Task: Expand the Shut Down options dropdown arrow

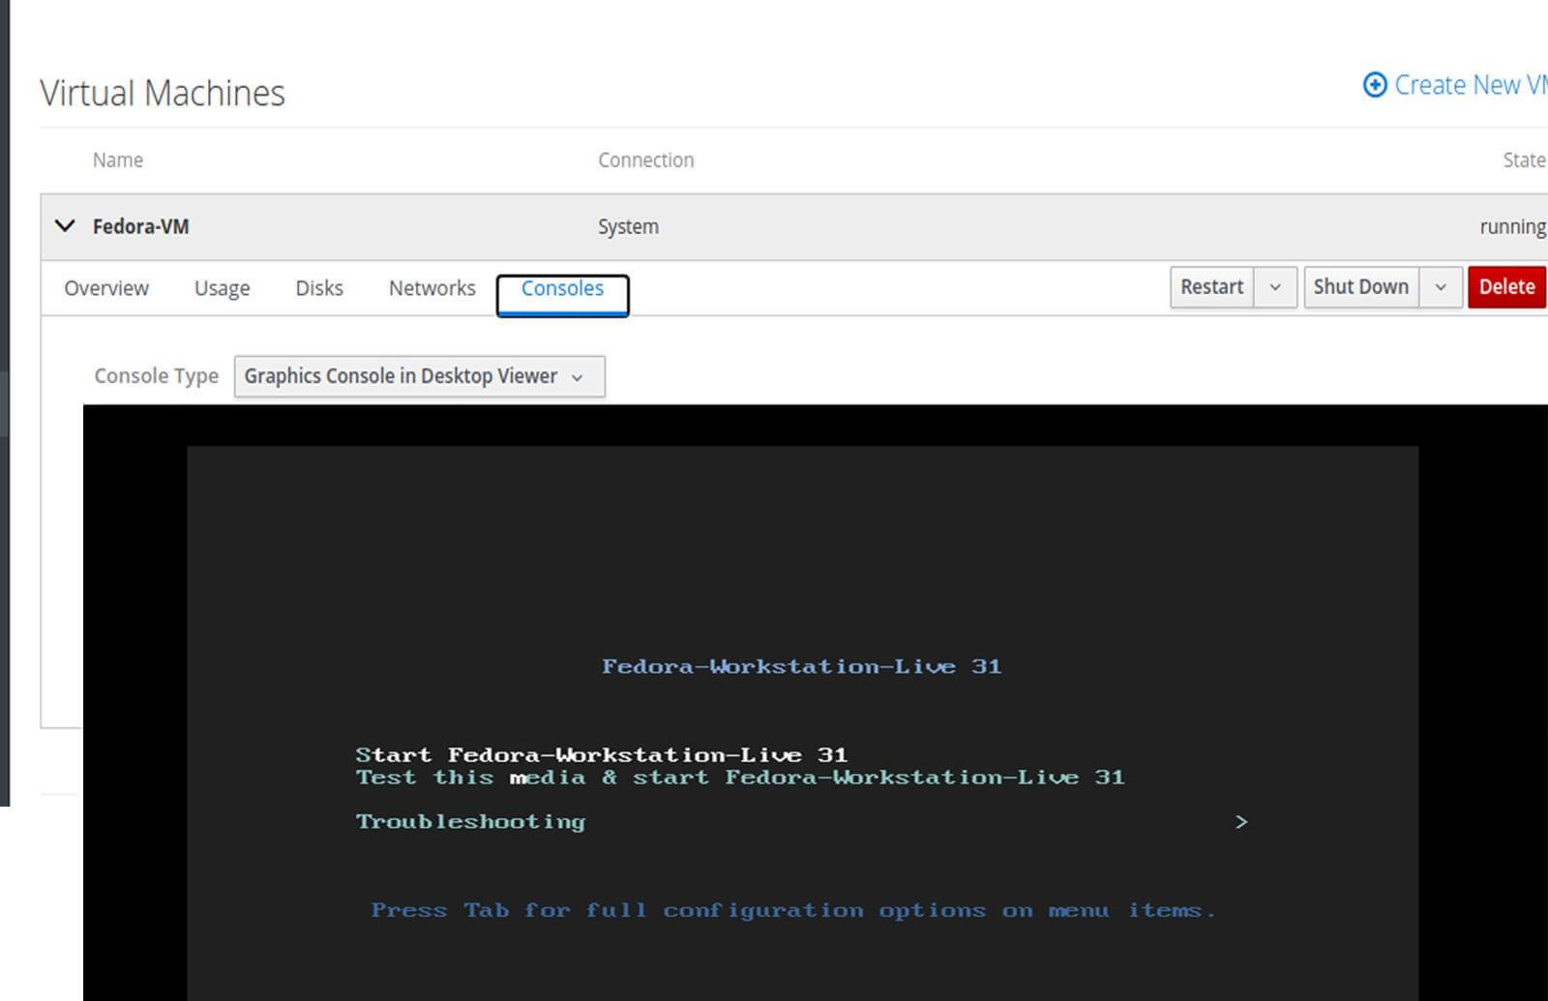Action: pos(1441,287)
